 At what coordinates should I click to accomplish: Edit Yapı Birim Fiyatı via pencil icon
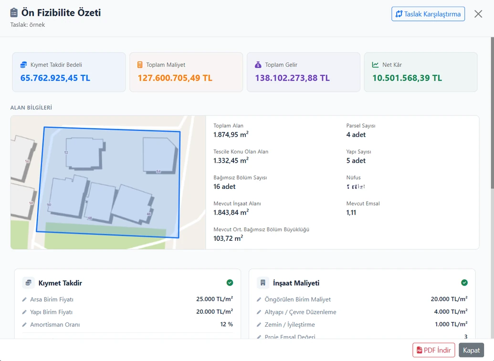[x=24, y=312]
